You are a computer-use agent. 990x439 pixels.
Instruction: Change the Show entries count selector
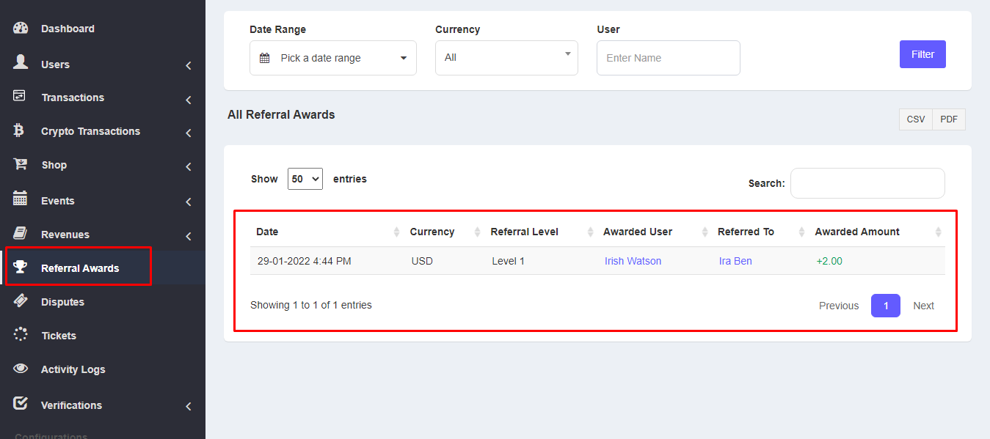(305, 179)
